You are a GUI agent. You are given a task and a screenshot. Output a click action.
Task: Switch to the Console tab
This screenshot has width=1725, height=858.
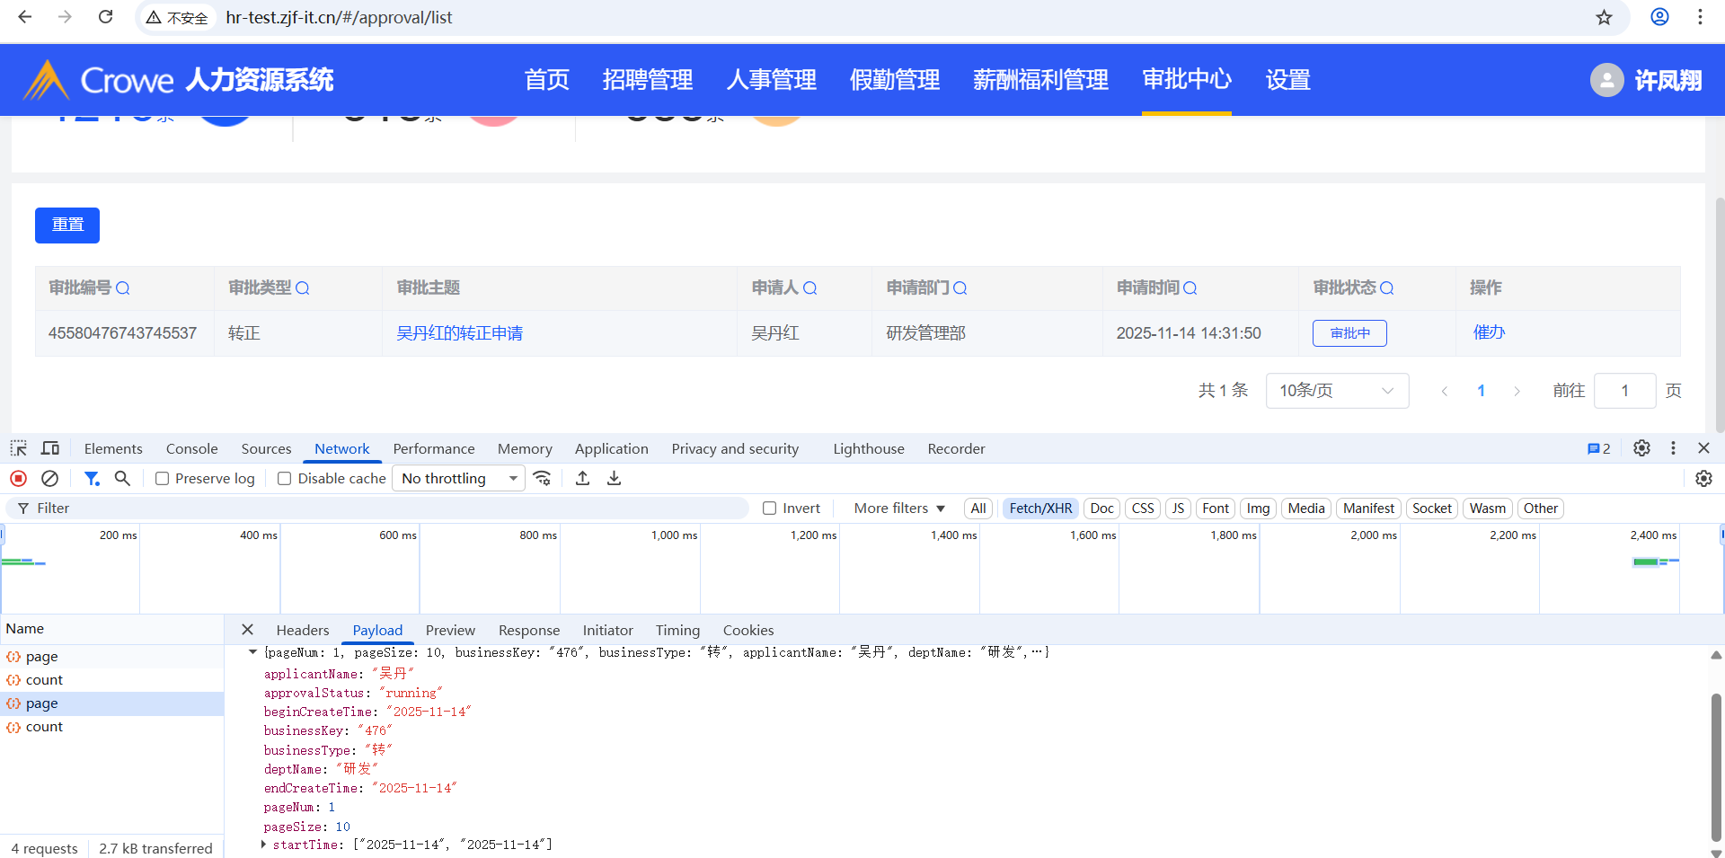191,448
